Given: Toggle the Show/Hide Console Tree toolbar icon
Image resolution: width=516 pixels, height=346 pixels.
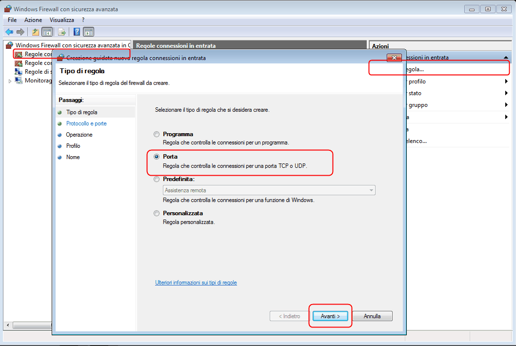Looking at the screenshot, I should 47,32.
